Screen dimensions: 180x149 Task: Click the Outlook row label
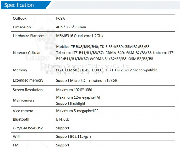coord(20,19)
